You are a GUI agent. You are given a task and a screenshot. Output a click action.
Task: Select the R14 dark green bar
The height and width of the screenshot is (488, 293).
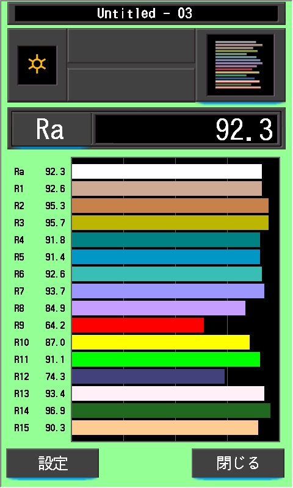(x=171, y=411)
